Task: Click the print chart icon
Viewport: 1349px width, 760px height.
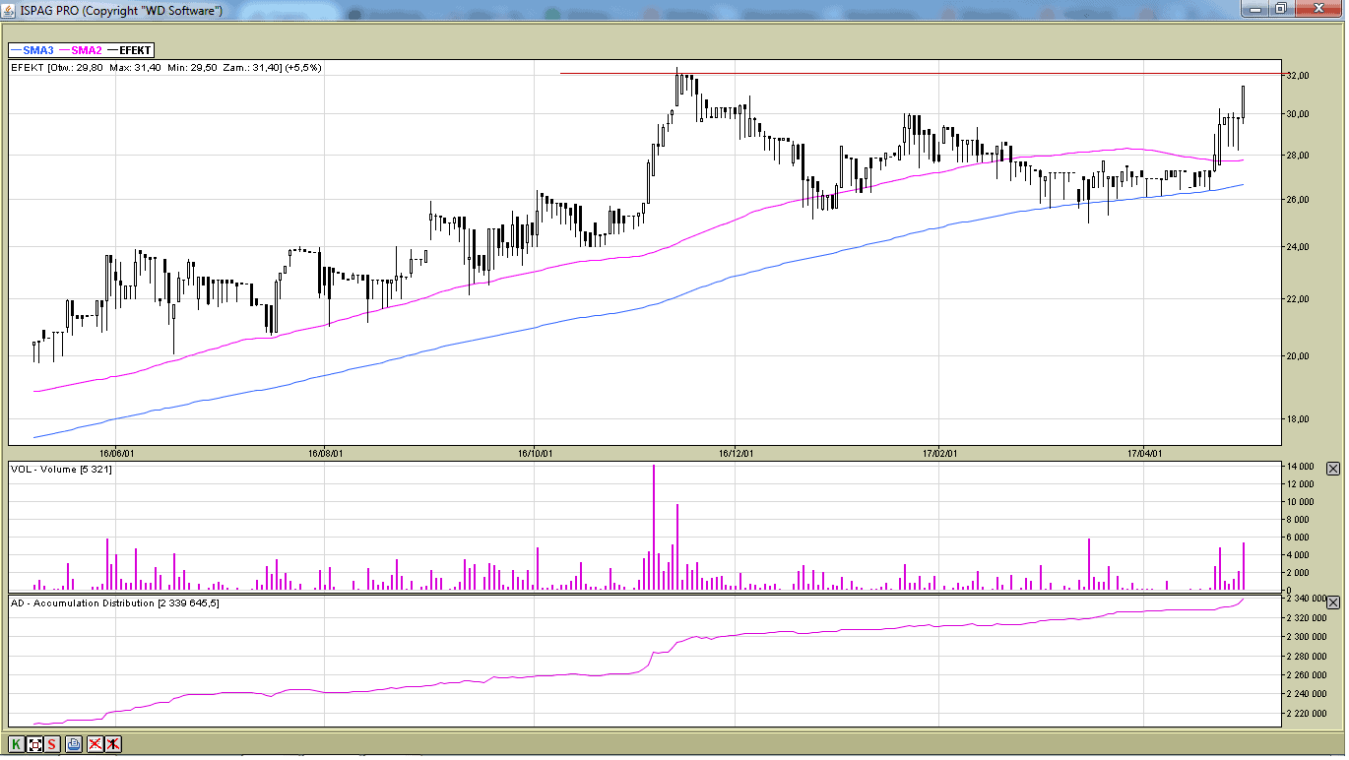Action: pos(74,744)
